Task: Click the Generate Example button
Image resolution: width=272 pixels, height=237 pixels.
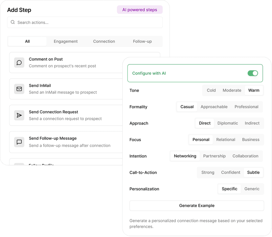Action: (196, 206)
